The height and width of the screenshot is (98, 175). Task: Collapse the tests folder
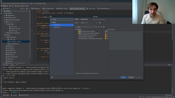[x=4, y=35]
